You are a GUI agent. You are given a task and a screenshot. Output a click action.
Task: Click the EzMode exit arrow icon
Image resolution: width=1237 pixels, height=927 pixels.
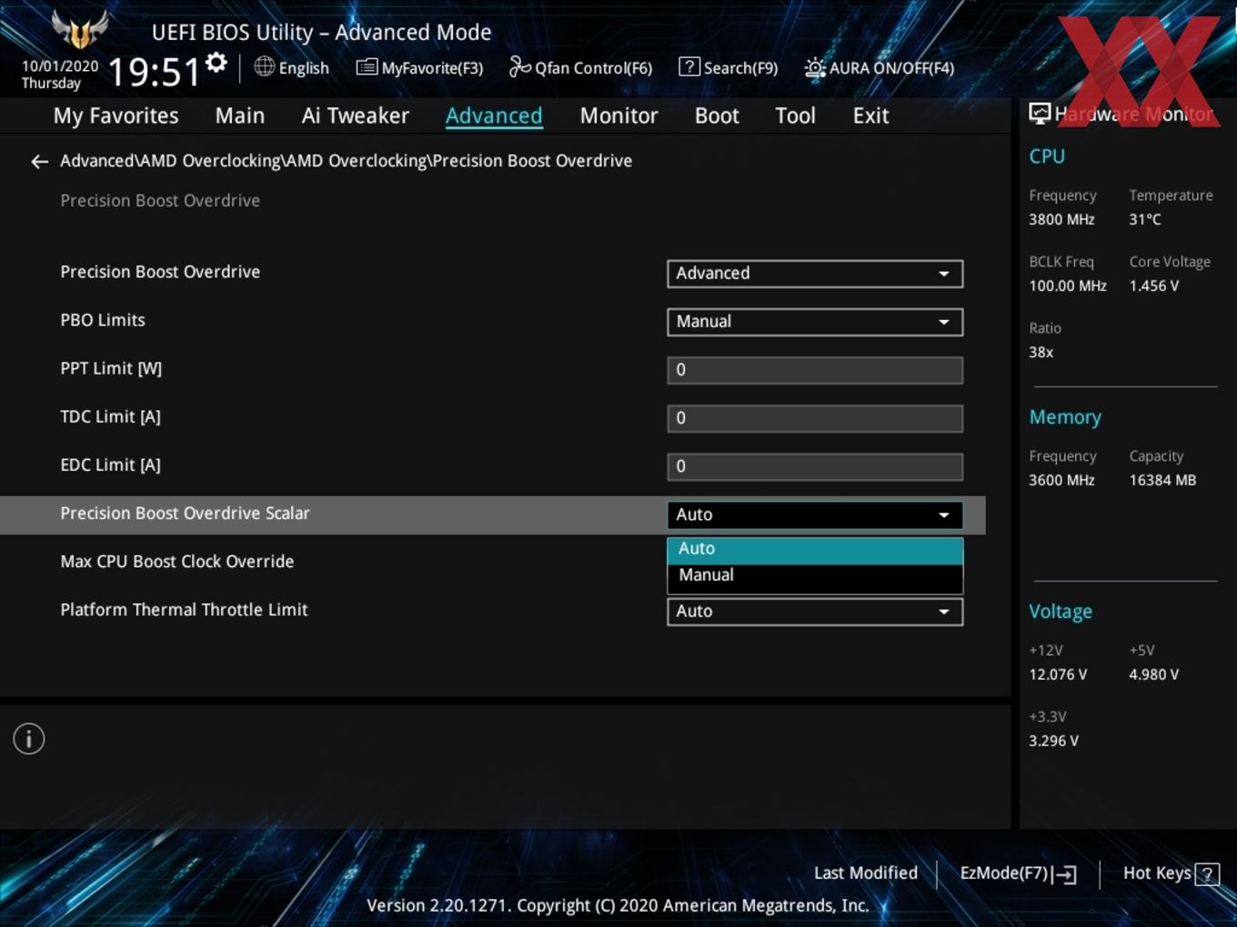click(1064, 874)
